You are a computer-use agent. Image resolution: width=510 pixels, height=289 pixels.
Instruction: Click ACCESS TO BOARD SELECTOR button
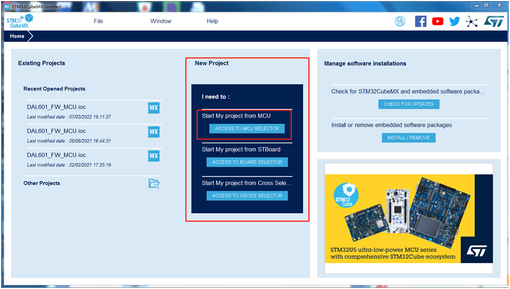pyautogui.click(x=247, y=162)
